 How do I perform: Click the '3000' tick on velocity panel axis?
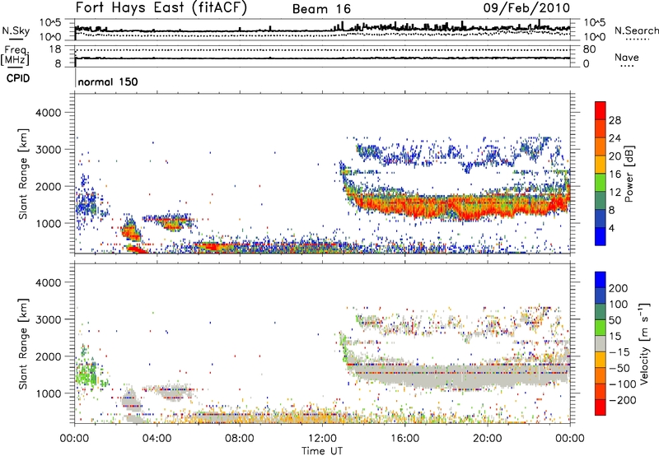coord(48,319)
